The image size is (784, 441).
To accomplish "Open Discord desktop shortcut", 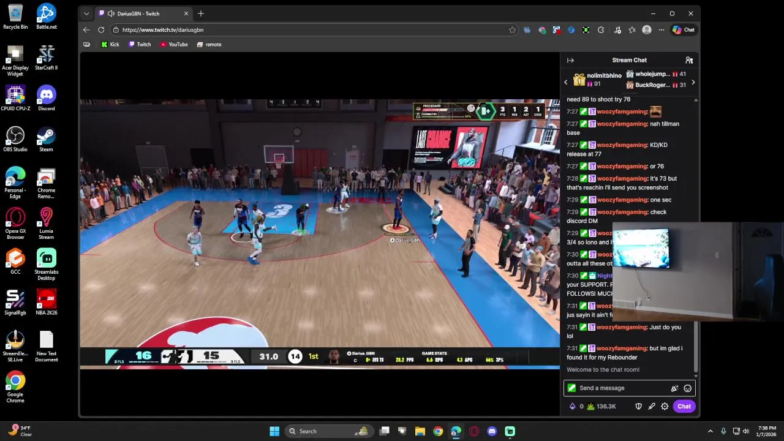I will click(x=46, y=98).
